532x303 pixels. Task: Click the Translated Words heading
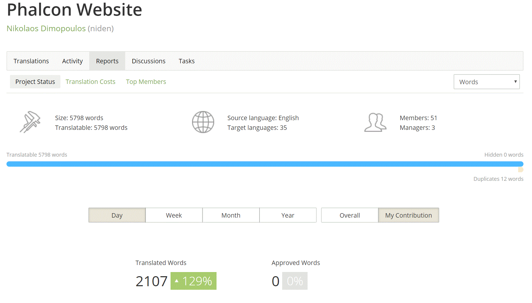(x=161, y=263)
